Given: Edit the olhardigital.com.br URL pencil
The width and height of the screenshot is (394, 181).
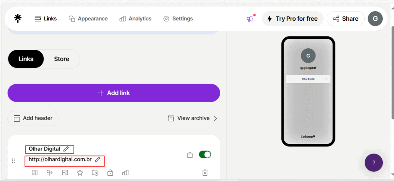Looking at the screenshot, I should pos(98,160).
